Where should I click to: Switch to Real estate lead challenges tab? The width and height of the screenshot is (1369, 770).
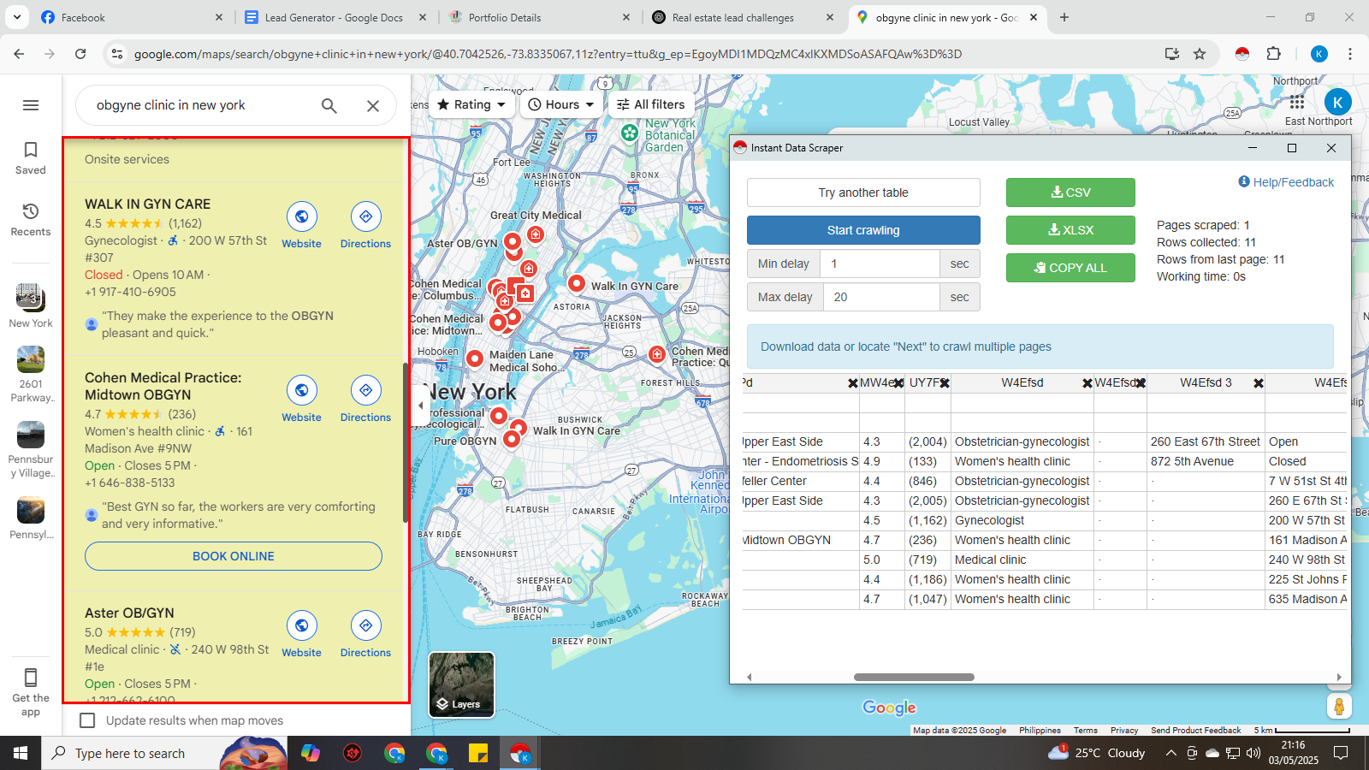743,17
